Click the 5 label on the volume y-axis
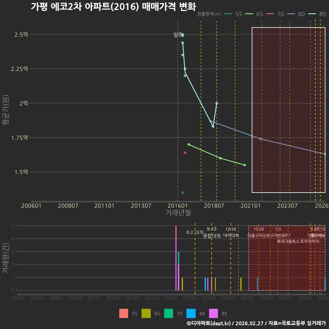The image size is (329, 329). point(13,226)
